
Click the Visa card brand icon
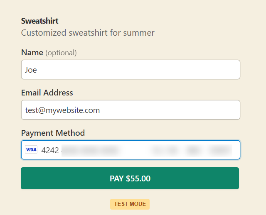tap(31, 150)
